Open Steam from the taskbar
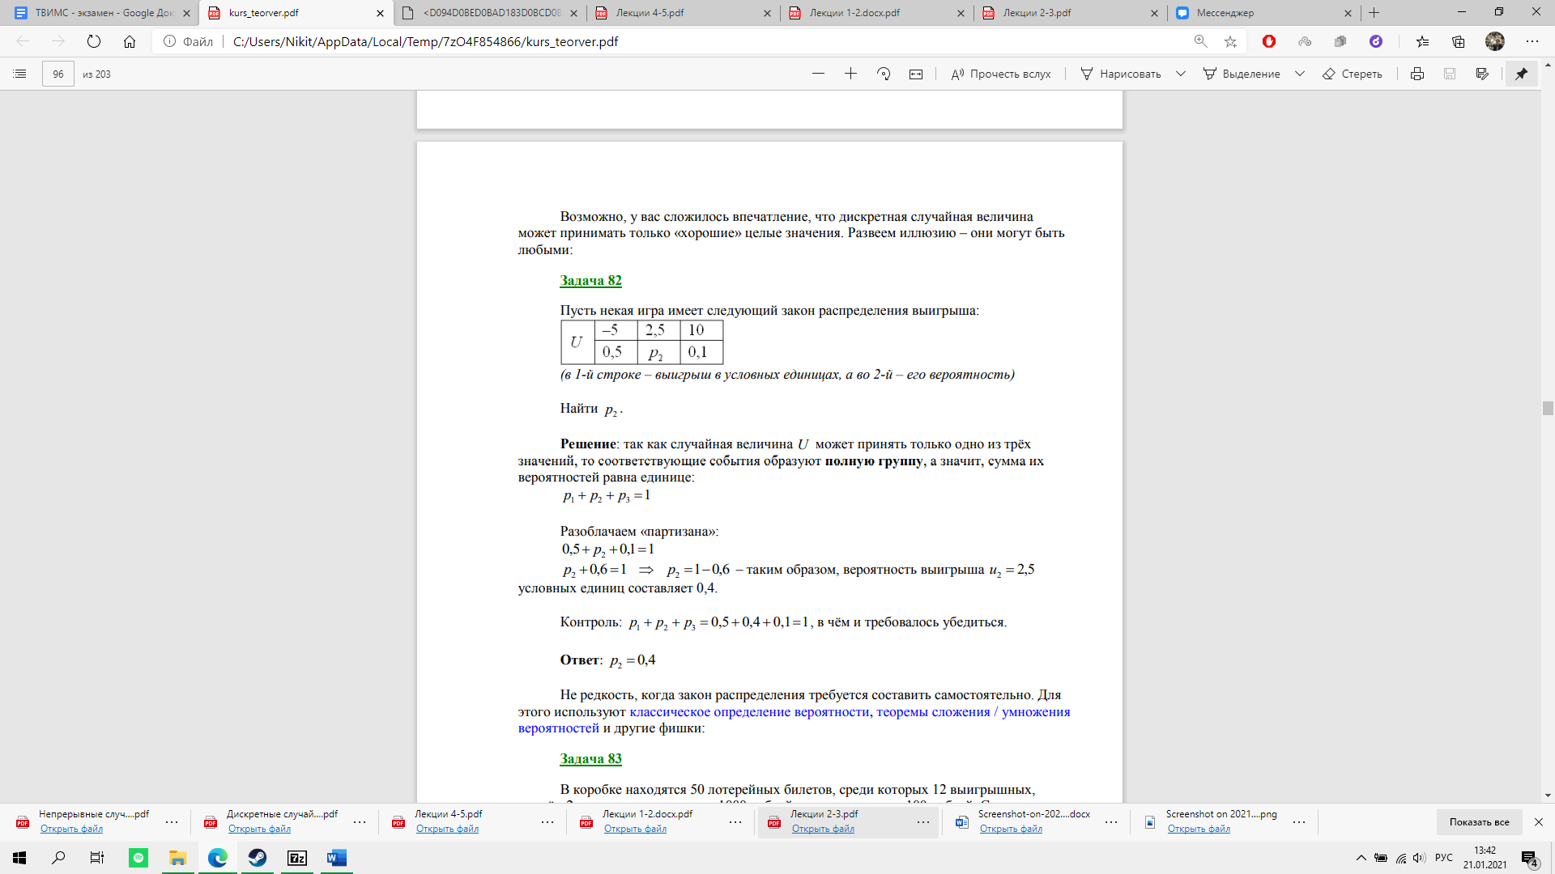This screenshot has width=1555, height=874. click(x=258, y=858)
